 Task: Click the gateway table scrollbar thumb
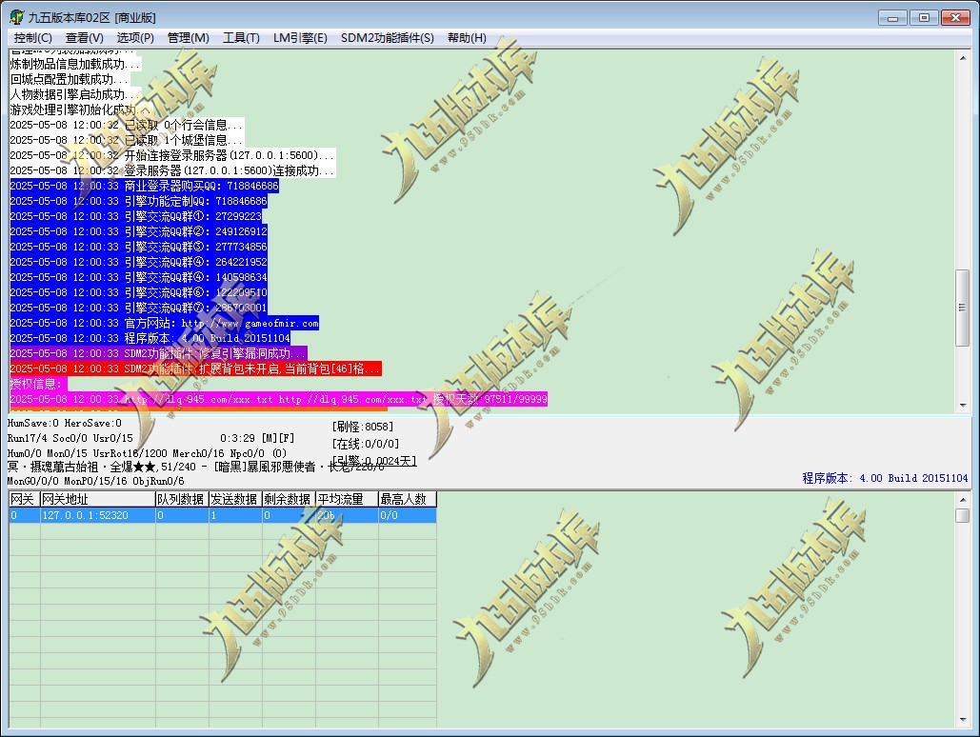coord(963,515)
